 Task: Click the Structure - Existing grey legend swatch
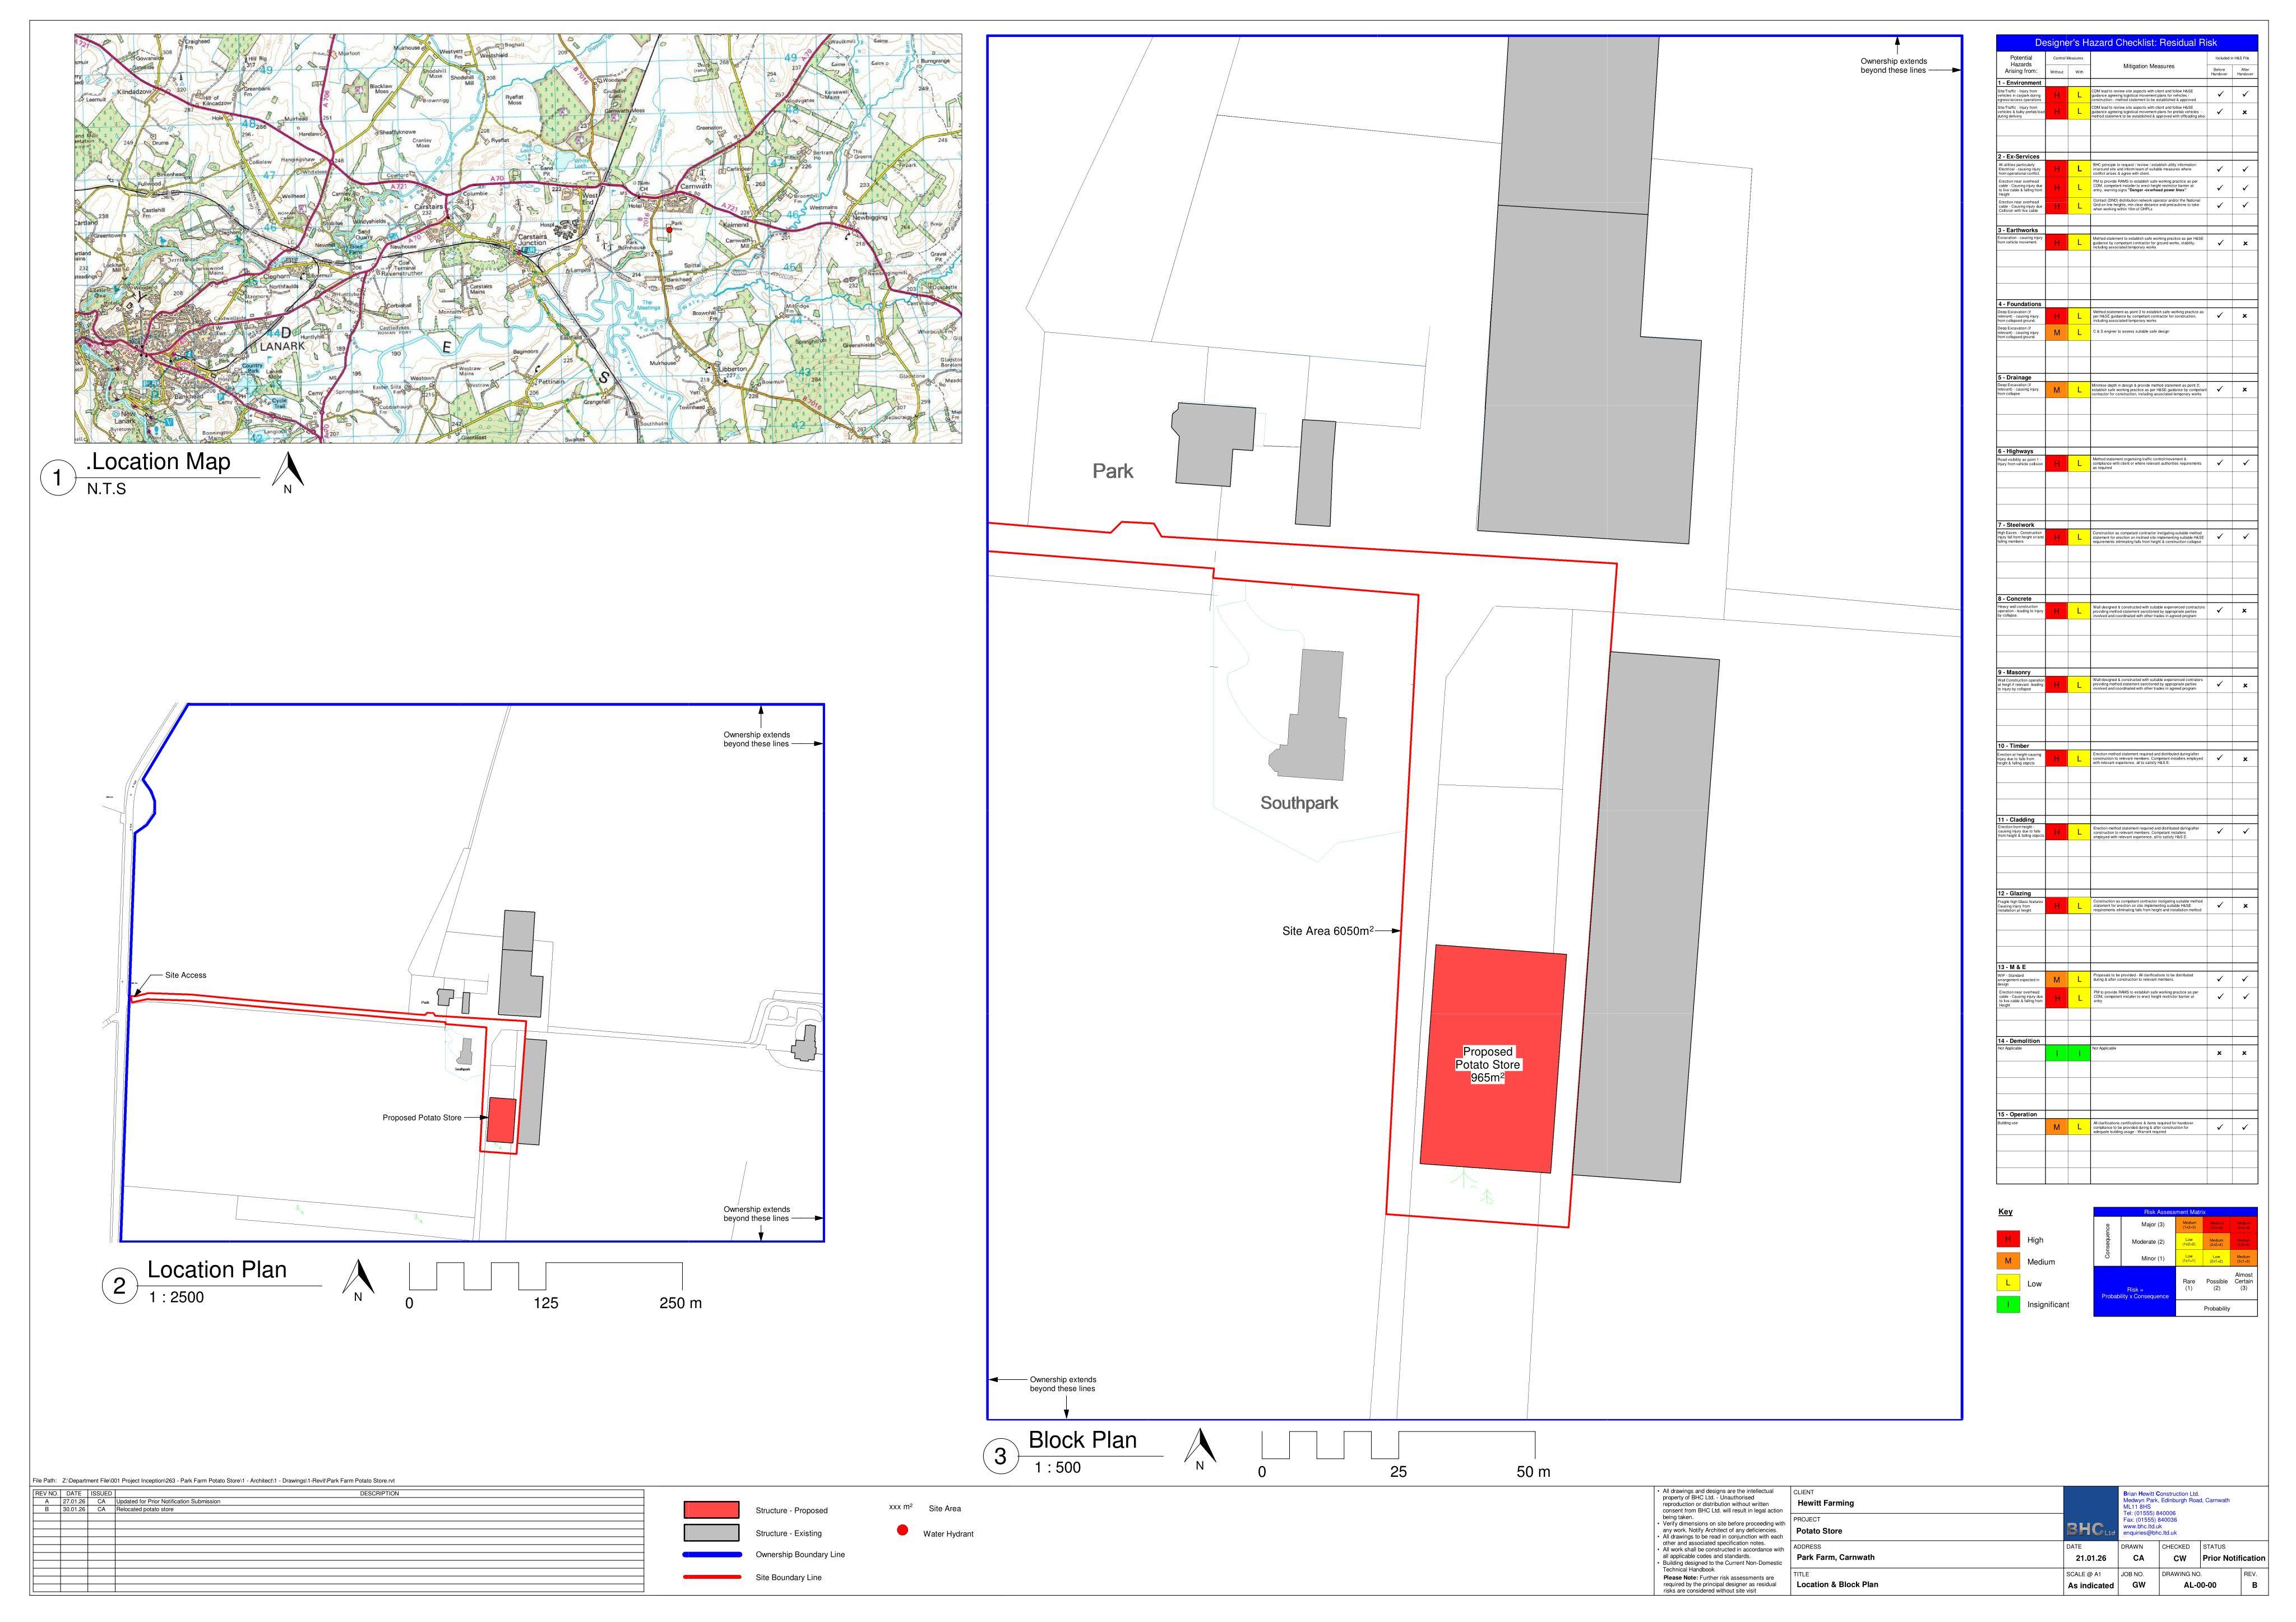pyautogui.click(x=711, y=1533)
